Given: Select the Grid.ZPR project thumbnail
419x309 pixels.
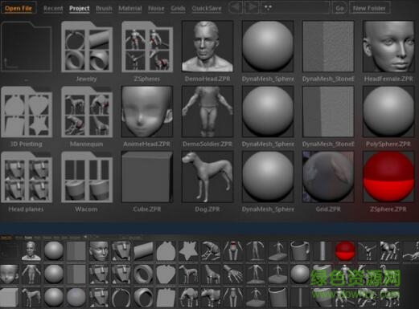Looking at the screenshot, I should (x=328, y=177).
